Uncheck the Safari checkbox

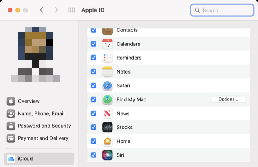tap(94, 85)
